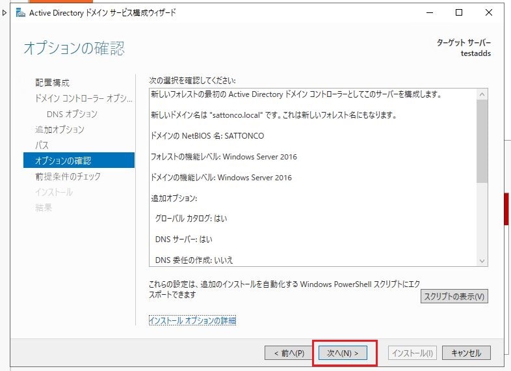Open the インストール オプションの詳細 link
511x371 pixels.
192,320
